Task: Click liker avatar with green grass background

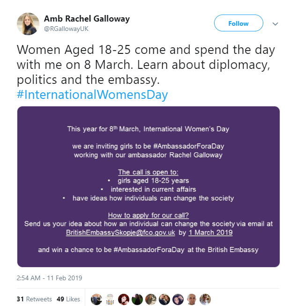Action: pos(137,299)
